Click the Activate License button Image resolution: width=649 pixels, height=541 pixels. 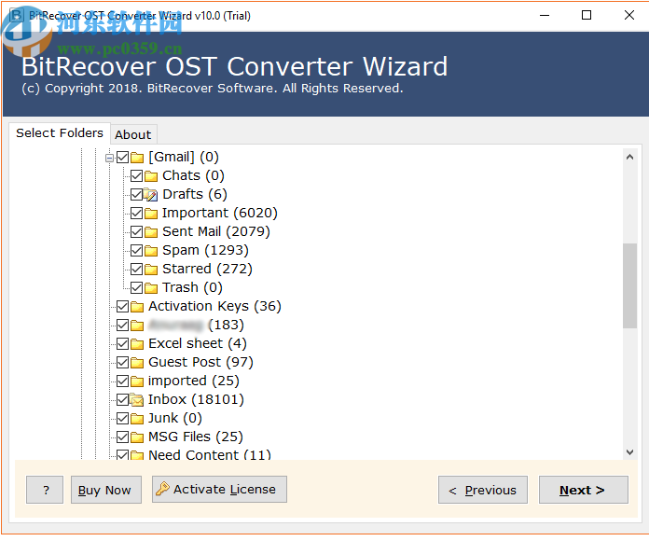coord(219,490)
